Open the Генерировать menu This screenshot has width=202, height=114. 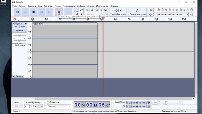click(69, 6)
